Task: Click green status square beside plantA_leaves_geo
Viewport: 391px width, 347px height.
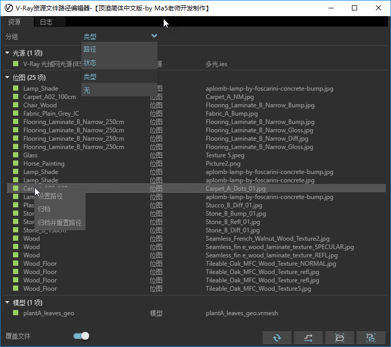Action: point(16,313)
